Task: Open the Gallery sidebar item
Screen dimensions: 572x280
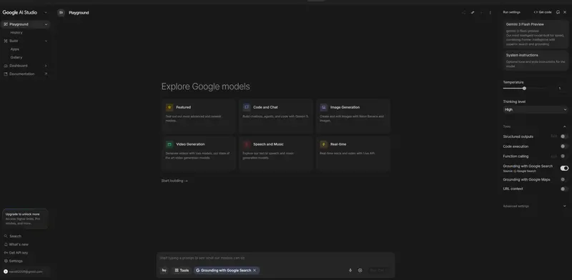Action: point(16,57)
